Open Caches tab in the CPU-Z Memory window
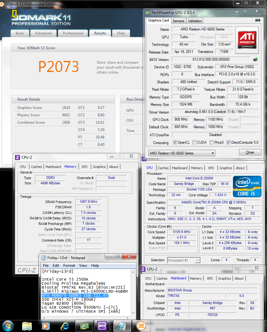Image resolution: width=267 pixels, height=332 pixels. [x=36, y=167]
